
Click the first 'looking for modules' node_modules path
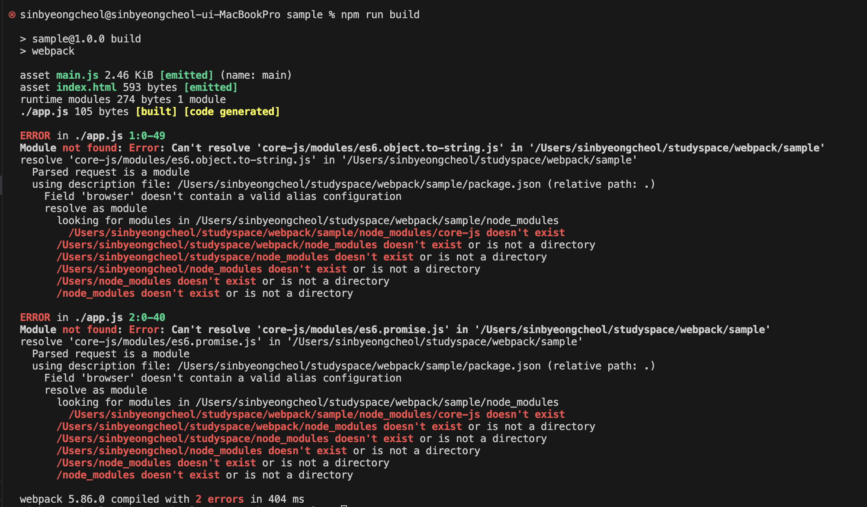(377, 221)
